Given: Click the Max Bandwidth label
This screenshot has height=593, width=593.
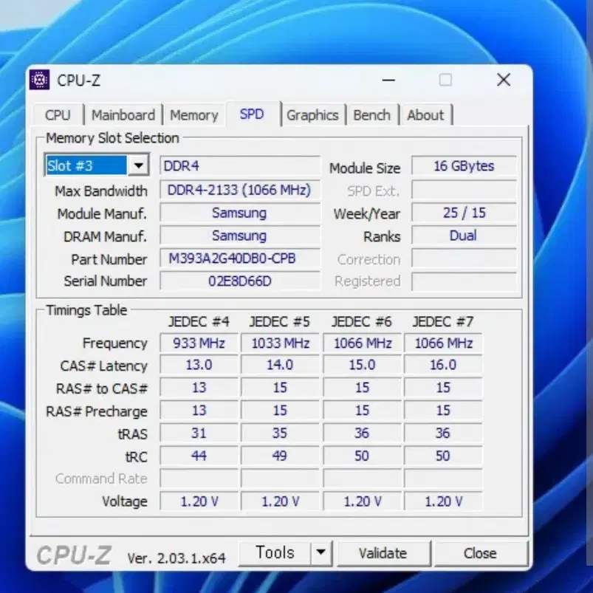Looking at the screenshot, I should tap(101, 191).
